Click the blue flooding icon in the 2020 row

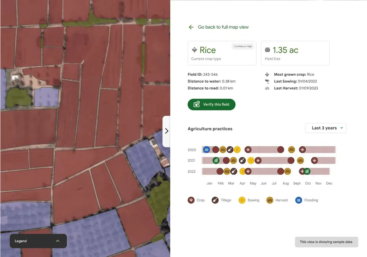[x=207, y=150]
